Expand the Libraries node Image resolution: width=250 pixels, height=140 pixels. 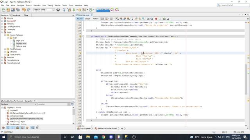pyautogui.click(x=5, y=52)
